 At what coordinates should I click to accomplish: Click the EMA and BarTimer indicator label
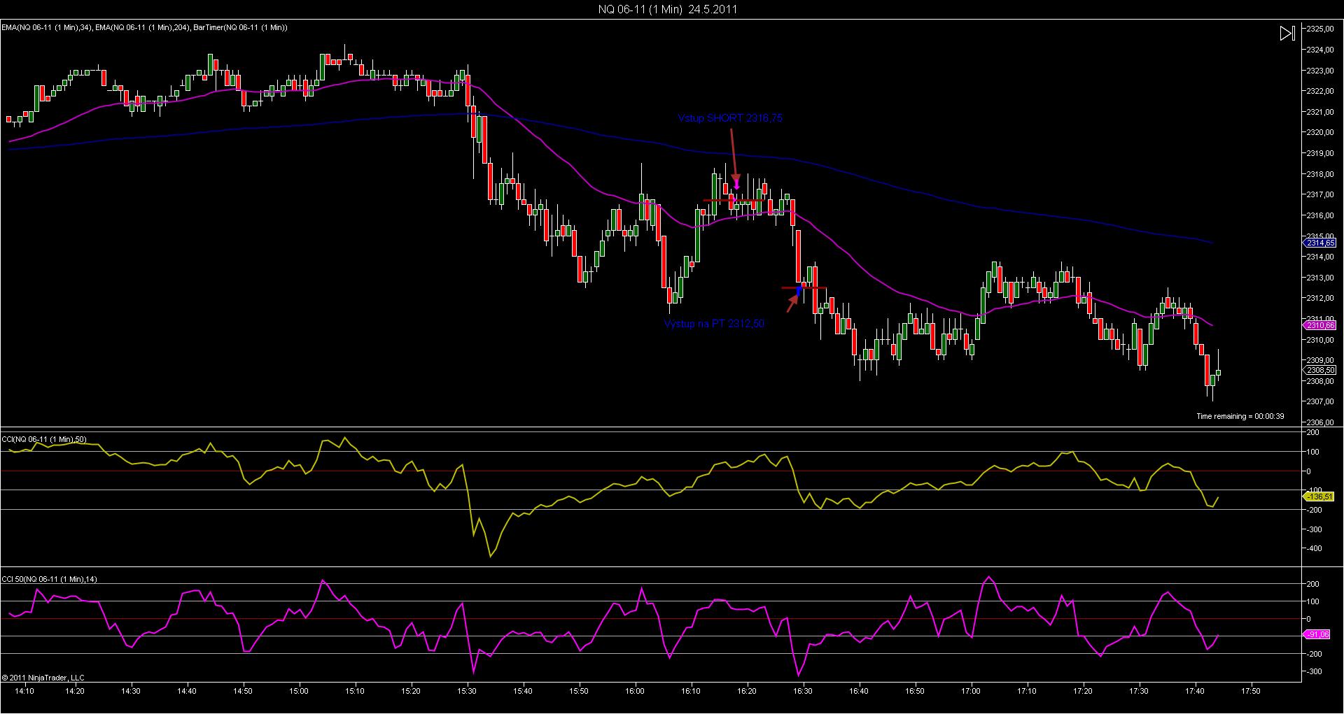(x=144, y=27)
